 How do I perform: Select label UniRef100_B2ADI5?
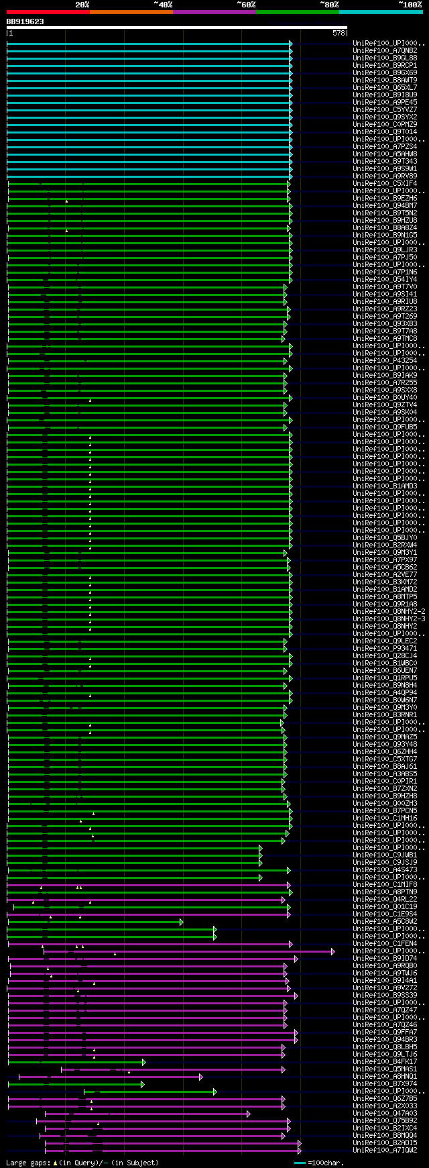[385, 1143]
